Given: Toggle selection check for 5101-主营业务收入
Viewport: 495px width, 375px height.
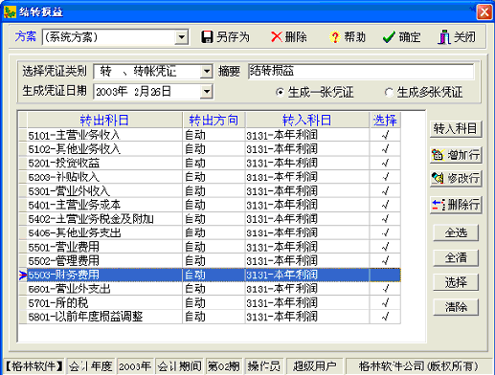Looking at the screenshot, I should pyautogui.click(x=385, y=135).
